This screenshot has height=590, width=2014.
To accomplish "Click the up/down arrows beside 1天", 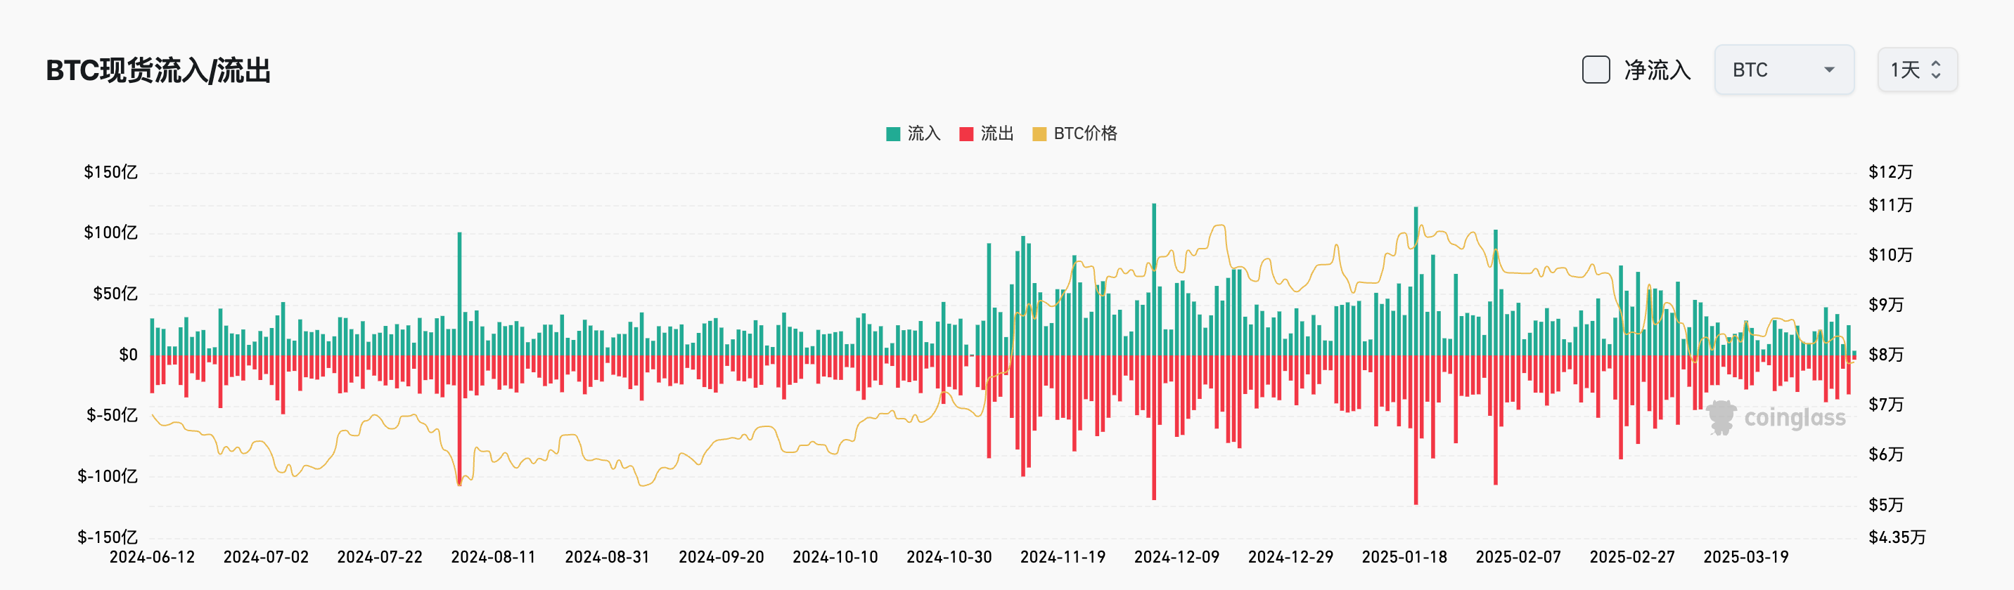I will click(x=1936, y=70).
